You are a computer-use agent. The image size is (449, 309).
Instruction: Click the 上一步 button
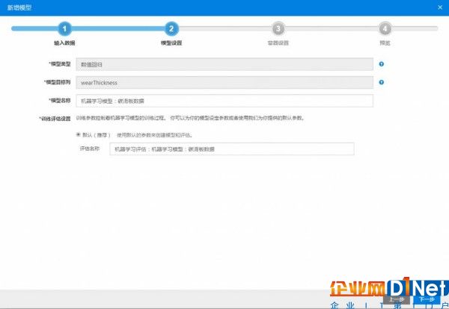click(397, 299)
